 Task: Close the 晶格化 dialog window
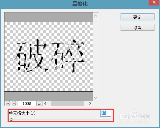coord(154,3)
